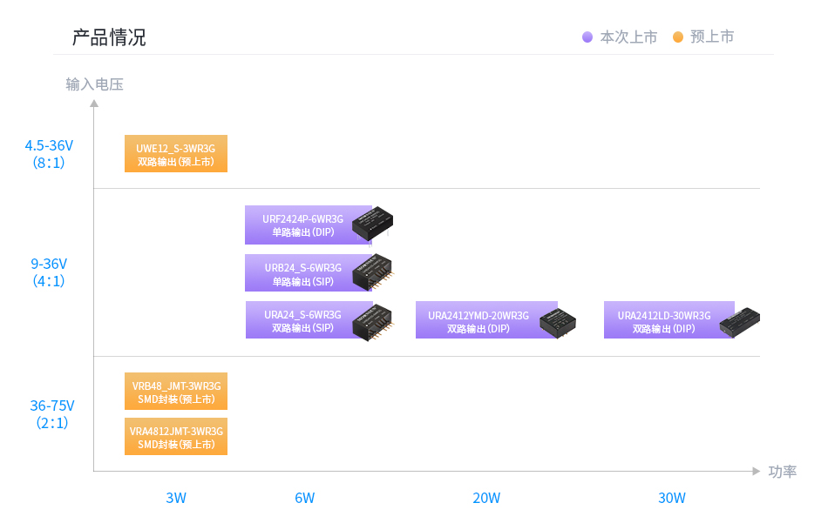
Task: Click the URF2424P-6WR3G module product image
Action: [x=375, y=224]
